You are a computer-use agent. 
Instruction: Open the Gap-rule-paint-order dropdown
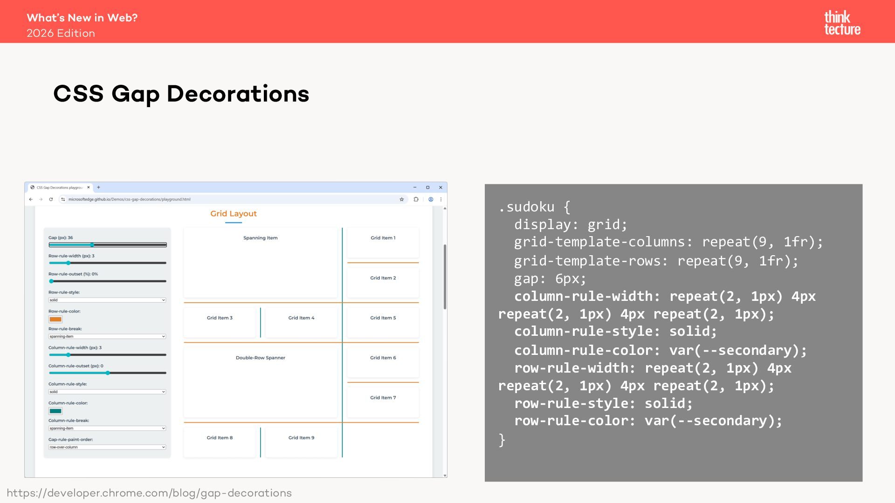click(x=107, y=447)
